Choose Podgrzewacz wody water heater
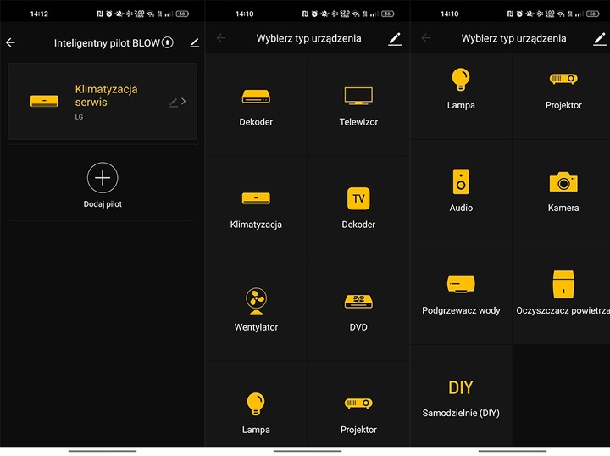Image resolution: width=610 pixels, height=456 pixels. point(461,292)
